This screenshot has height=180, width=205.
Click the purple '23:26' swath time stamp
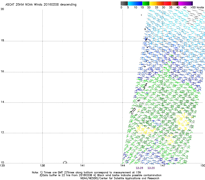pos(140,168)
